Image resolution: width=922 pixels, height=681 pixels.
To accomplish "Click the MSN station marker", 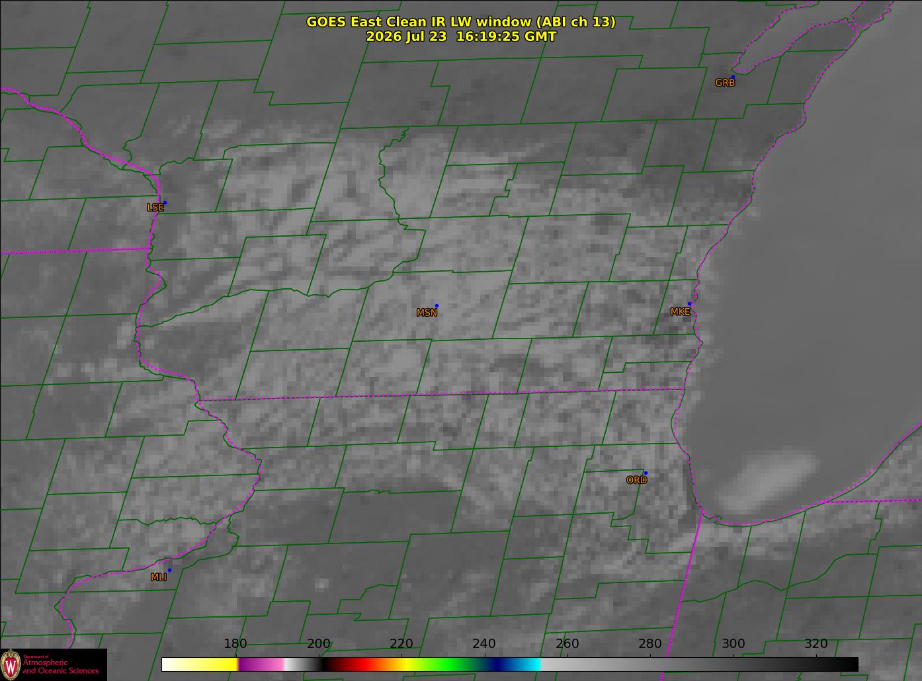I will pyautogui.click(x=437, y=305).
